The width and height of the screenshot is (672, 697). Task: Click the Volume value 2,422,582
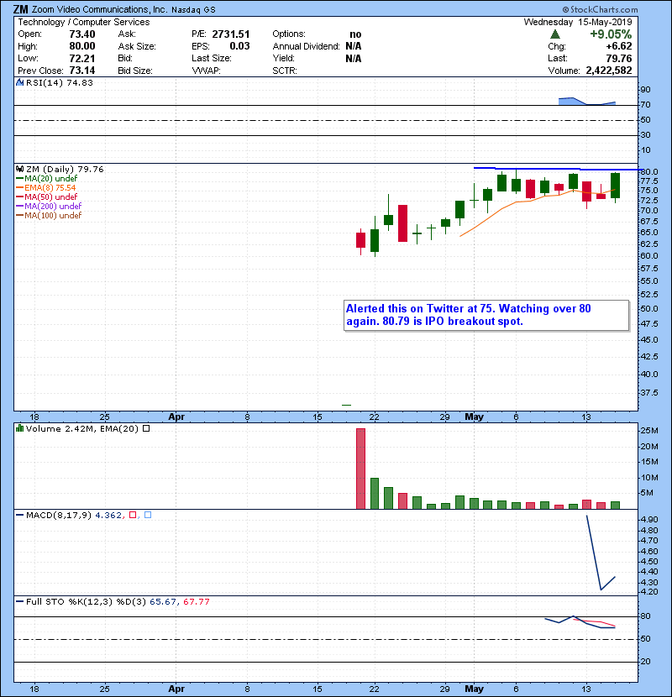point(609,71)
